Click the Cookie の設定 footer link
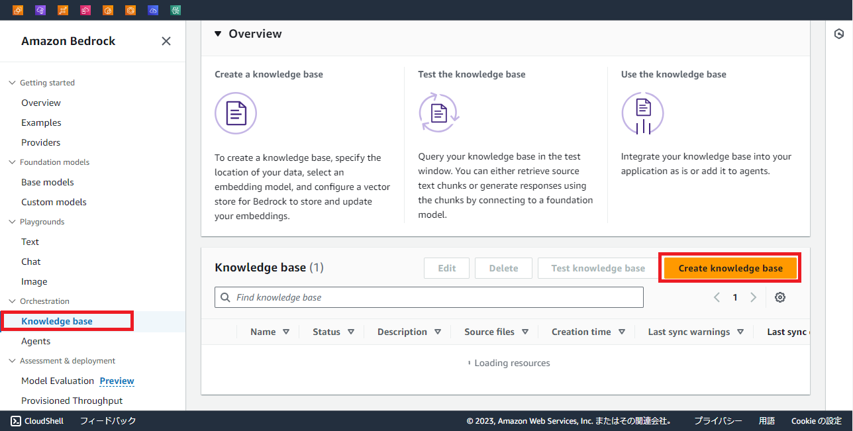Viewport: 853px width, 431px height. point(817,420)
